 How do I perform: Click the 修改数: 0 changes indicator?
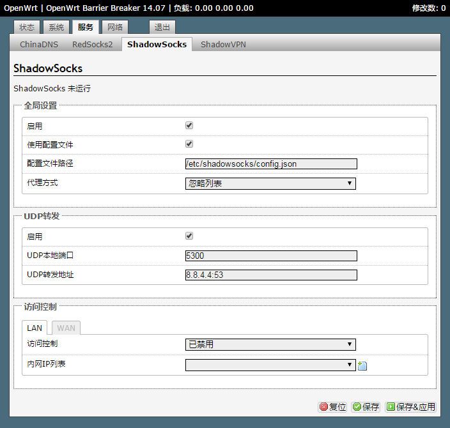tap(429, 8)
